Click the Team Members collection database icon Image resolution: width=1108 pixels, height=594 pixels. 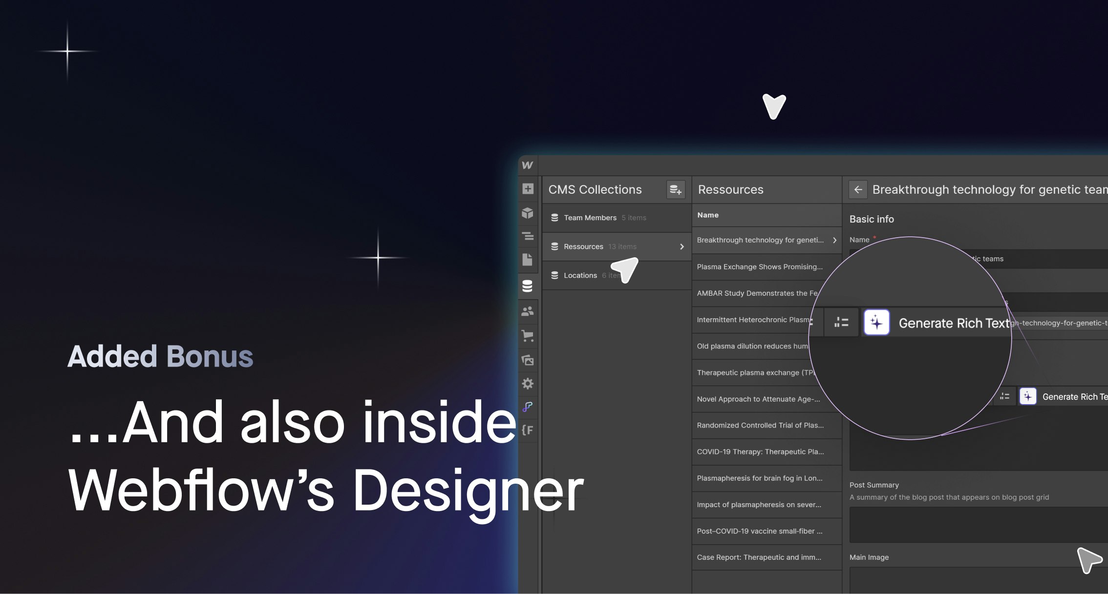[554, 218]
